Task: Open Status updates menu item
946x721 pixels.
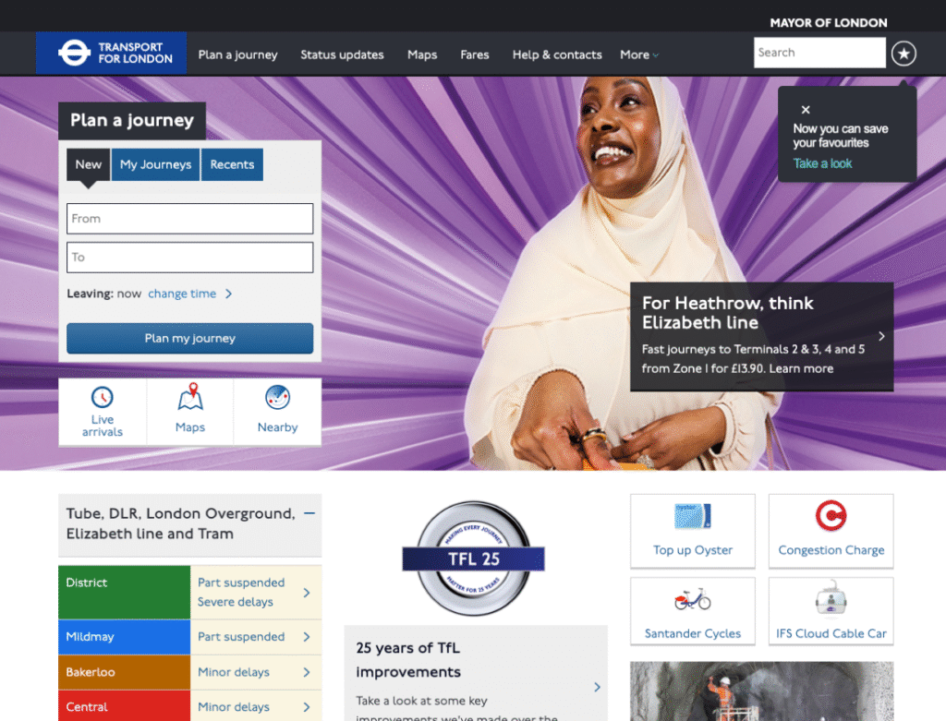Action: click(x=342, y=54)
